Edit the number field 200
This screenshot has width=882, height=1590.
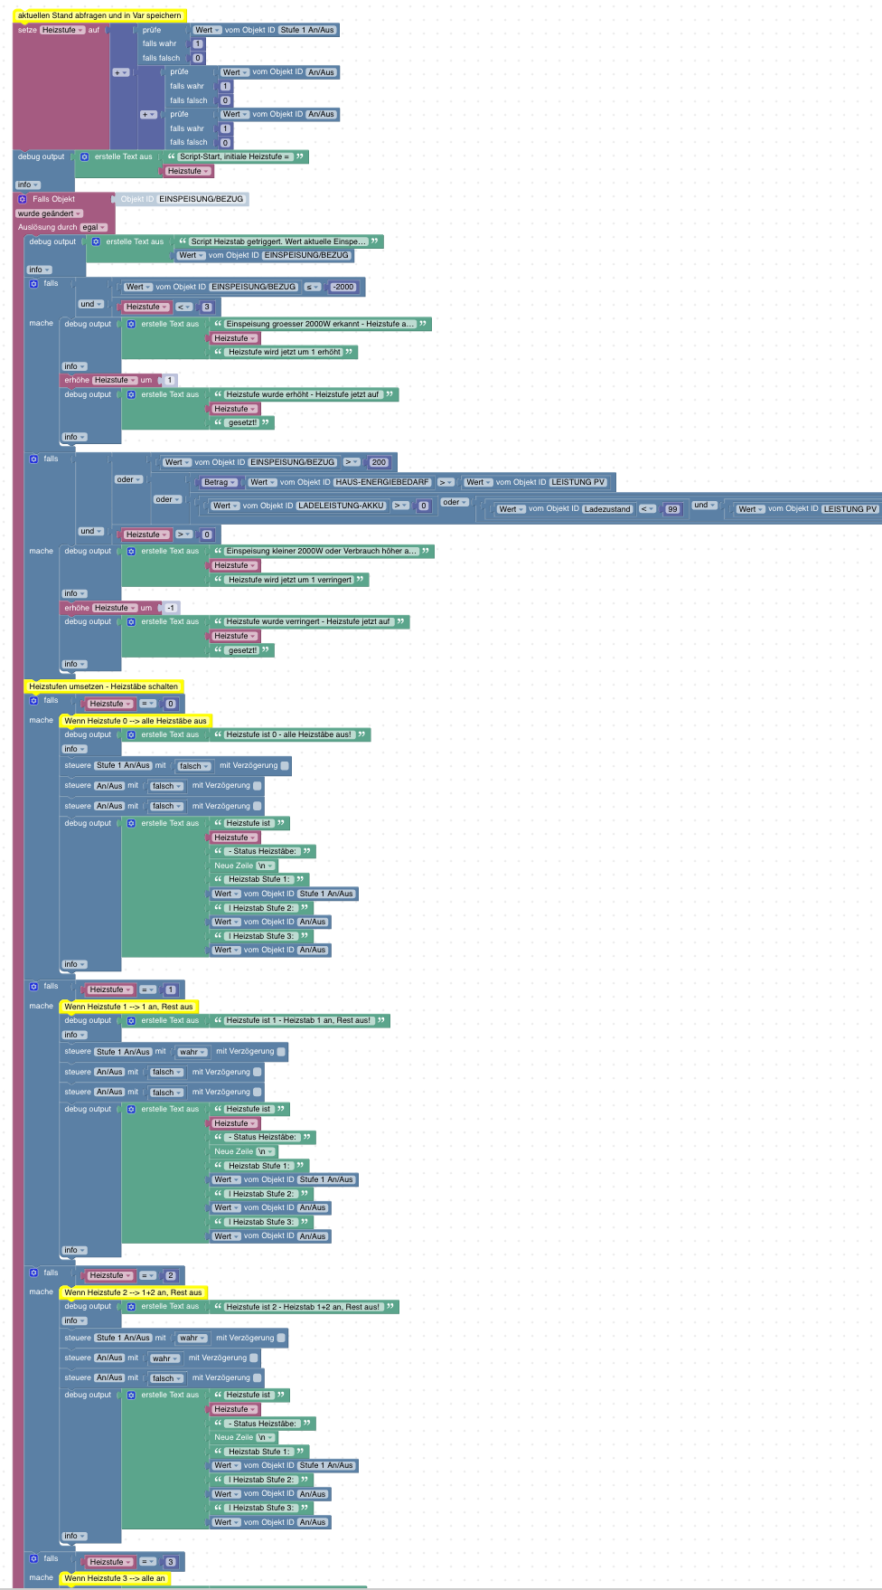click(x=379, y=462)
